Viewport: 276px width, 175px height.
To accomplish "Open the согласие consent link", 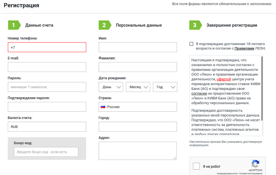I will coord(199,93).
